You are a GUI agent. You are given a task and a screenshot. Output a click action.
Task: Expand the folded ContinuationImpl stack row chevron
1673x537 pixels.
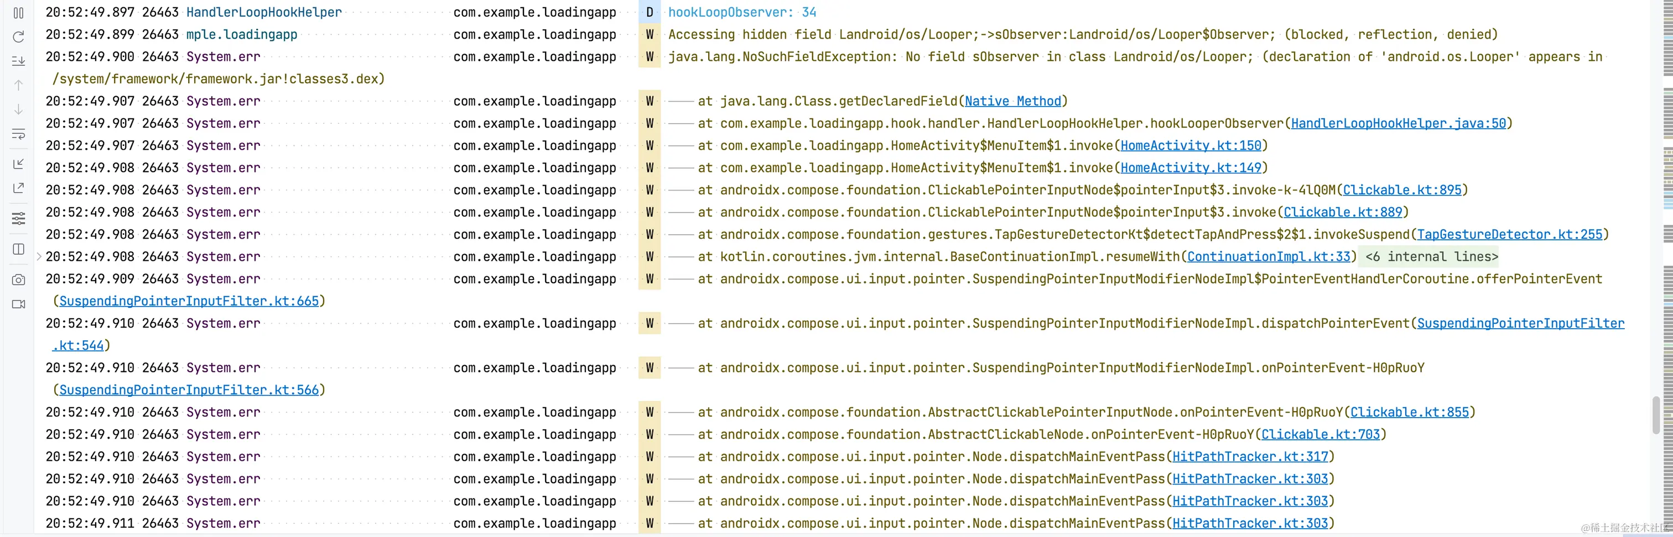click(39, 257)
